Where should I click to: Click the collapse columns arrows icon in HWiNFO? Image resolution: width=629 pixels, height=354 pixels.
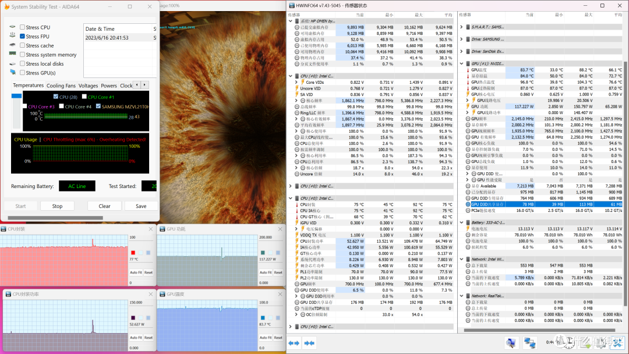tap(309, 343)
